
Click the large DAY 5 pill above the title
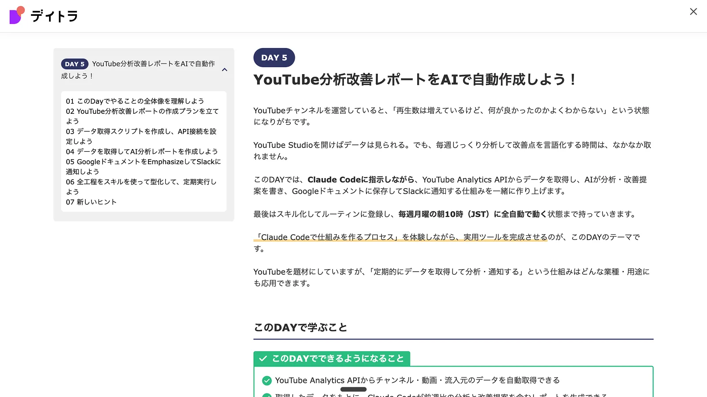point(274,58)
